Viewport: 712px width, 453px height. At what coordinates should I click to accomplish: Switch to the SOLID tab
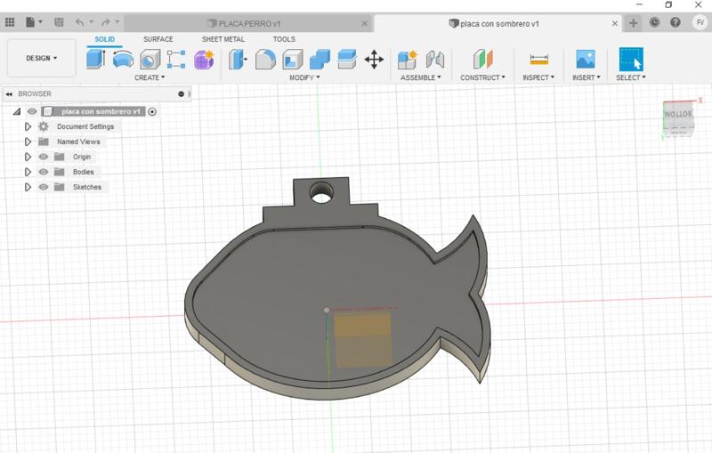point(104,39)
